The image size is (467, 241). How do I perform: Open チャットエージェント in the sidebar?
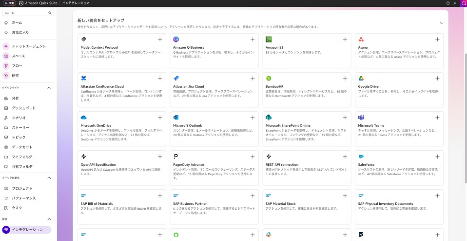click(28, 46)
